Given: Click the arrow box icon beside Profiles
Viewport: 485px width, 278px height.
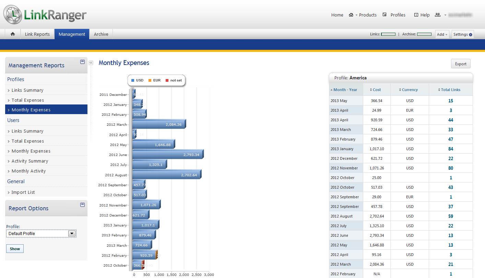Looking at the screenshot, I should tap(385, 15).
